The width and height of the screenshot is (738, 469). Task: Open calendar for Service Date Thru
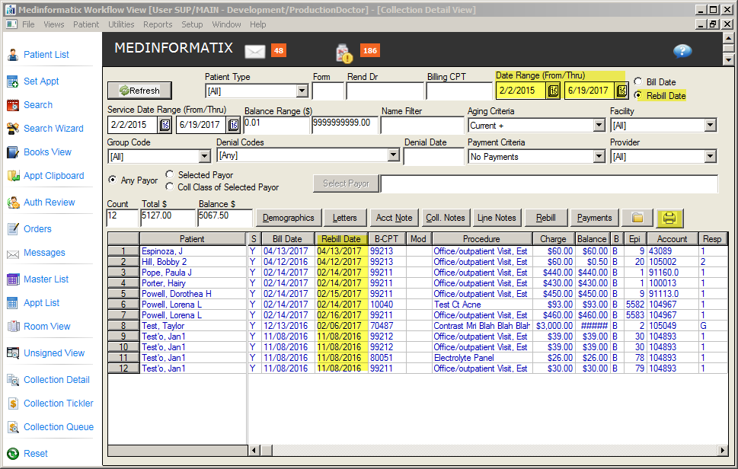[234, 125]
